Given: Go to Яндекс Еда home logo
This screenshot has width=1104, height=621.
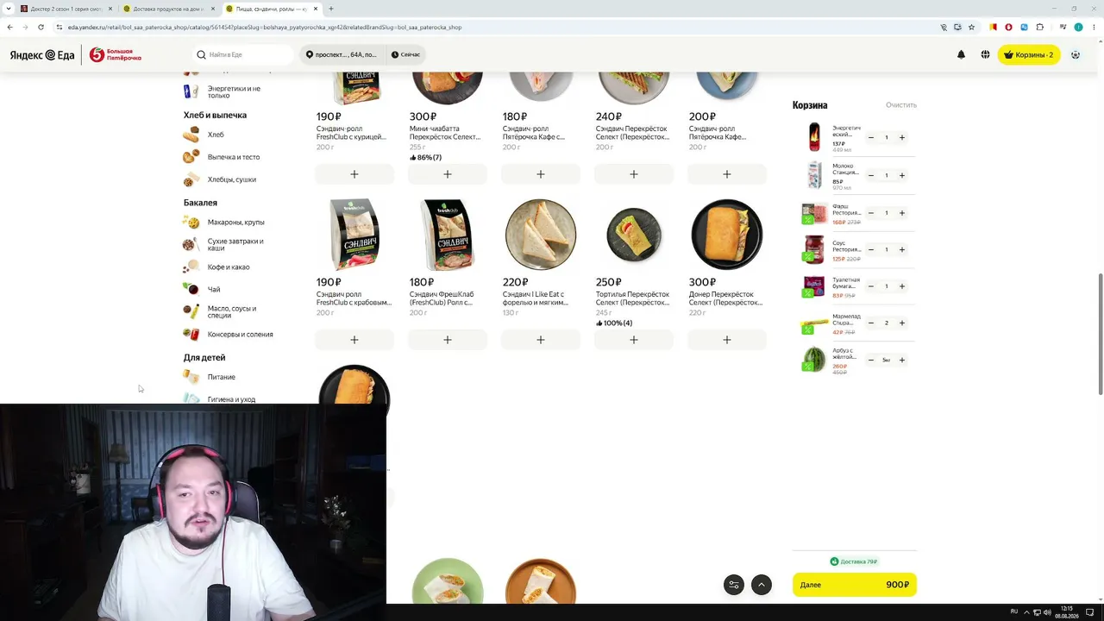Looking at the screenshot, I should pyautogui.click(x=43, y=54).
